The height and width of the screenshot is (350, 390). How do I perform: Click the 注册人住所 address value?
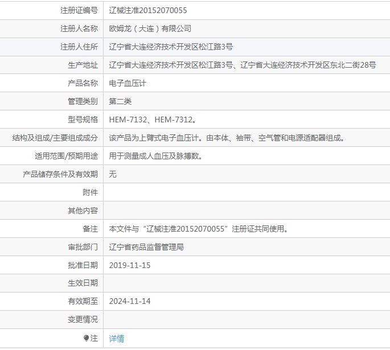pyautogui.click(x=171, y=47)
